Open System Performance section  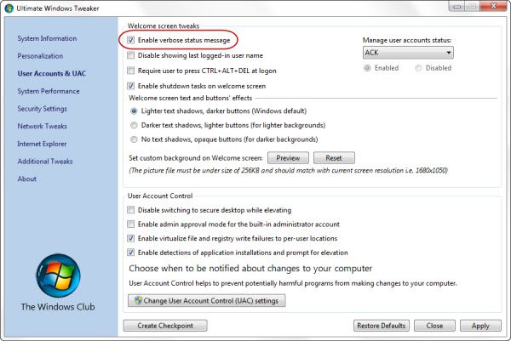(x=49, y=91)
